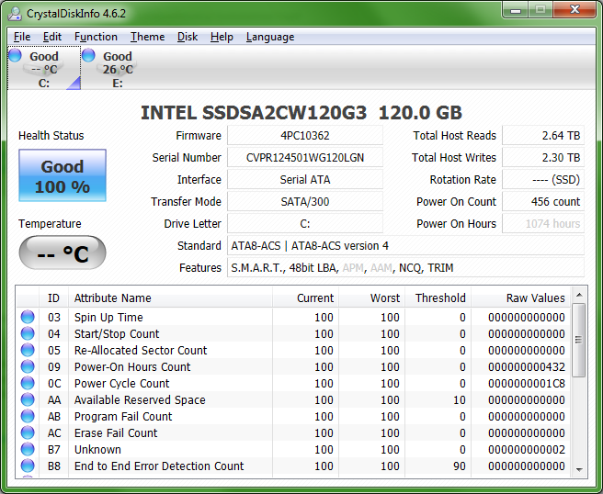The height and width of the screenshot is (494, 603).
Task: Click the Worst column header
Action: (x=371, y=298)
